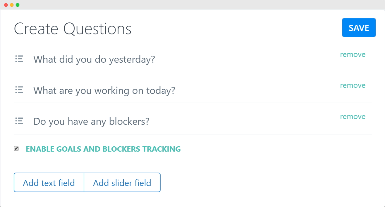Image resolution: width=385 pixels, height=207 pixels.
Task: Remove the 'What are you working on today?' question
Action: click(x=353, y=85)
